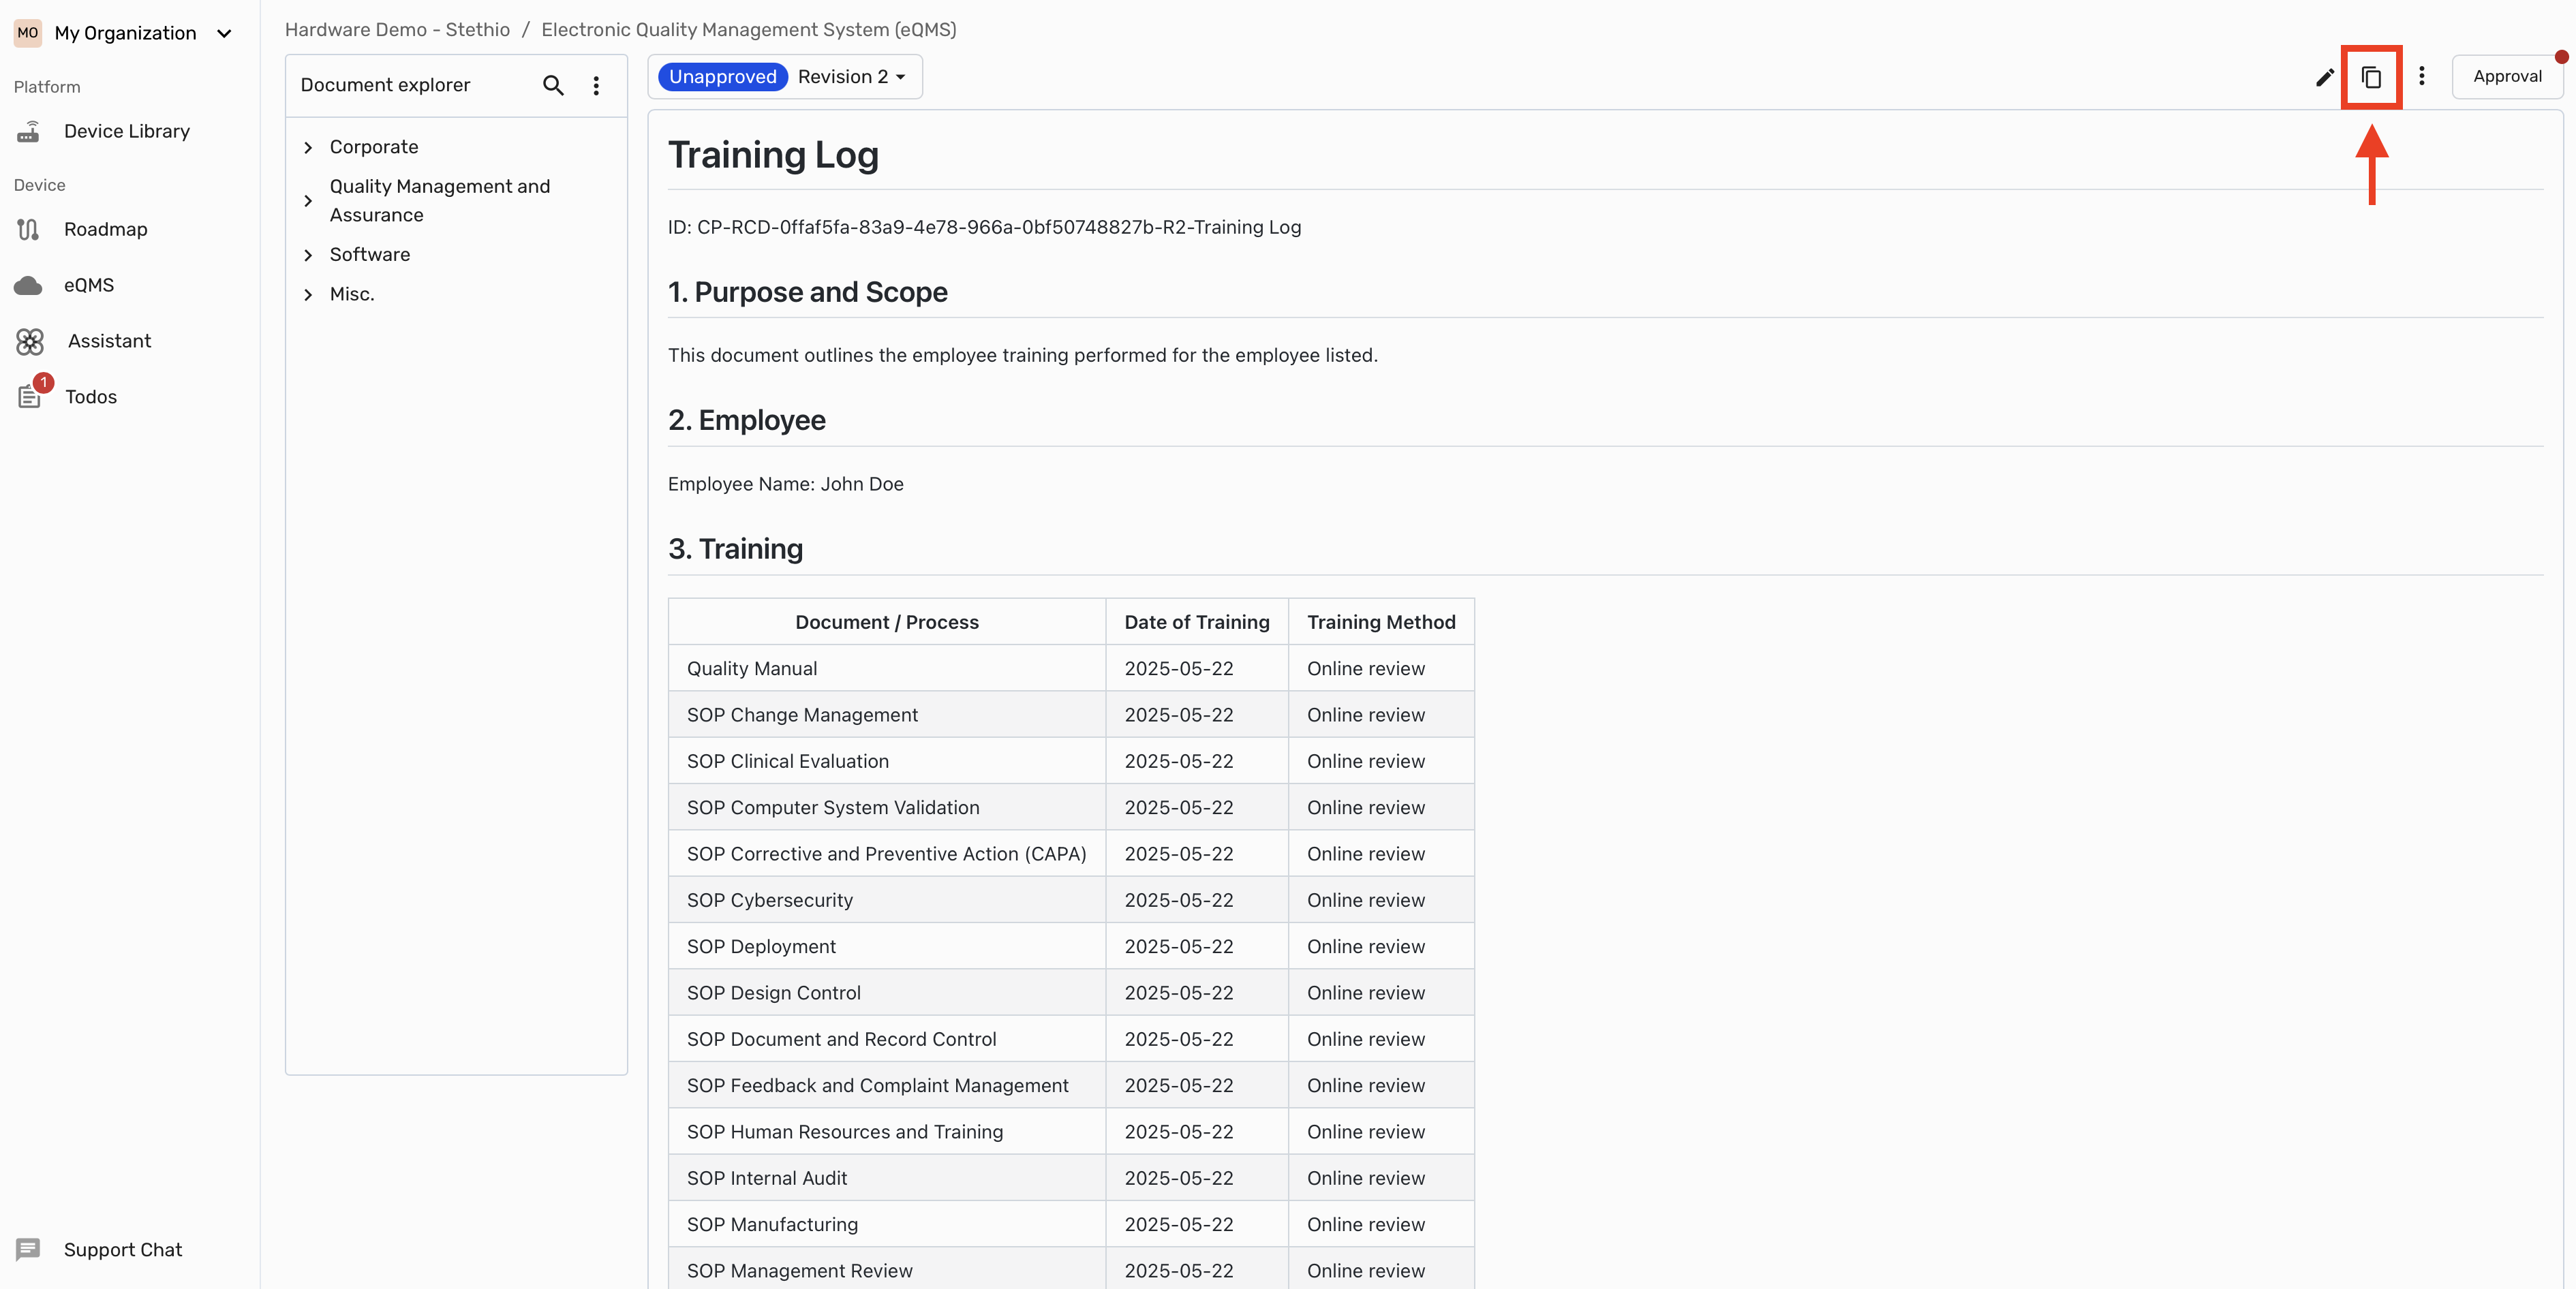2576x1289 pixels.
Task: Click the search icon in Document explorer
Action: [x=553, y=86]
